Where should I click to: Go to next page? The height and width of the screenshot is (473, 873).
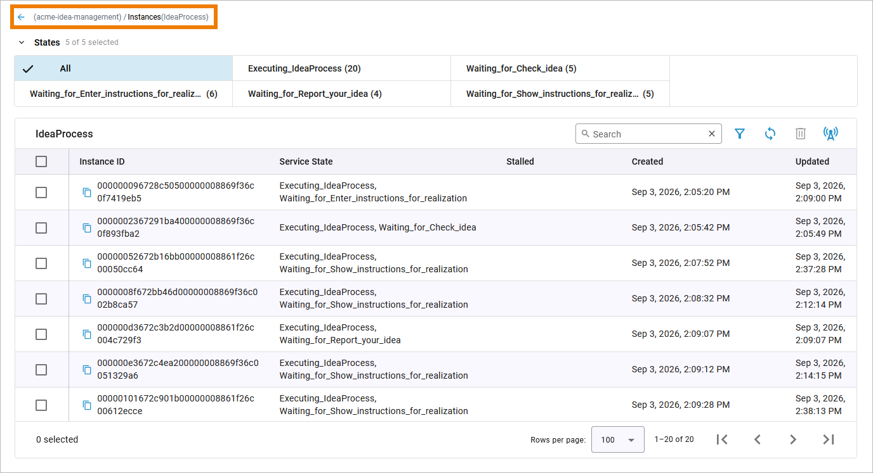[x=793, y=439]
